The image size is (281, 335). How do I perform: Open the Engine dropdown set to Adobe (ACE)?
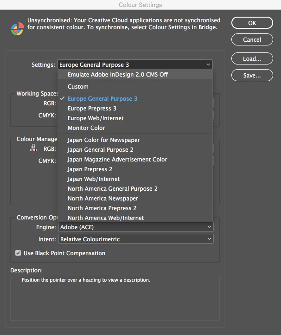[136, 227]
